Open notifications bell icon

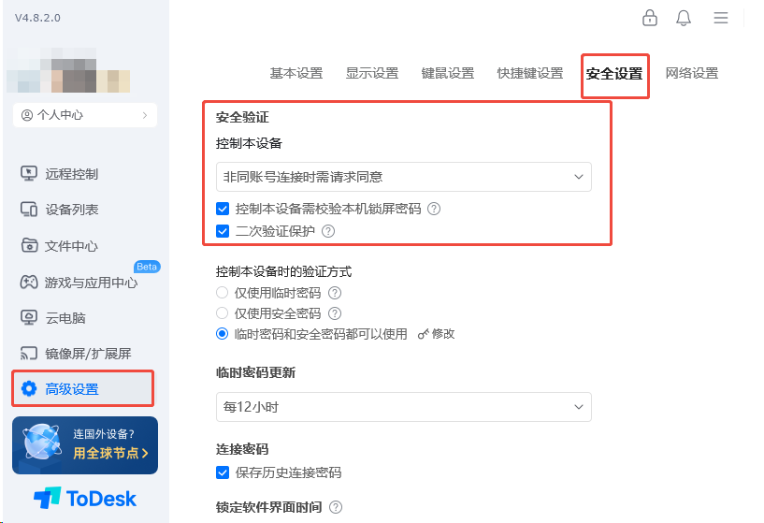pos(684,18)
